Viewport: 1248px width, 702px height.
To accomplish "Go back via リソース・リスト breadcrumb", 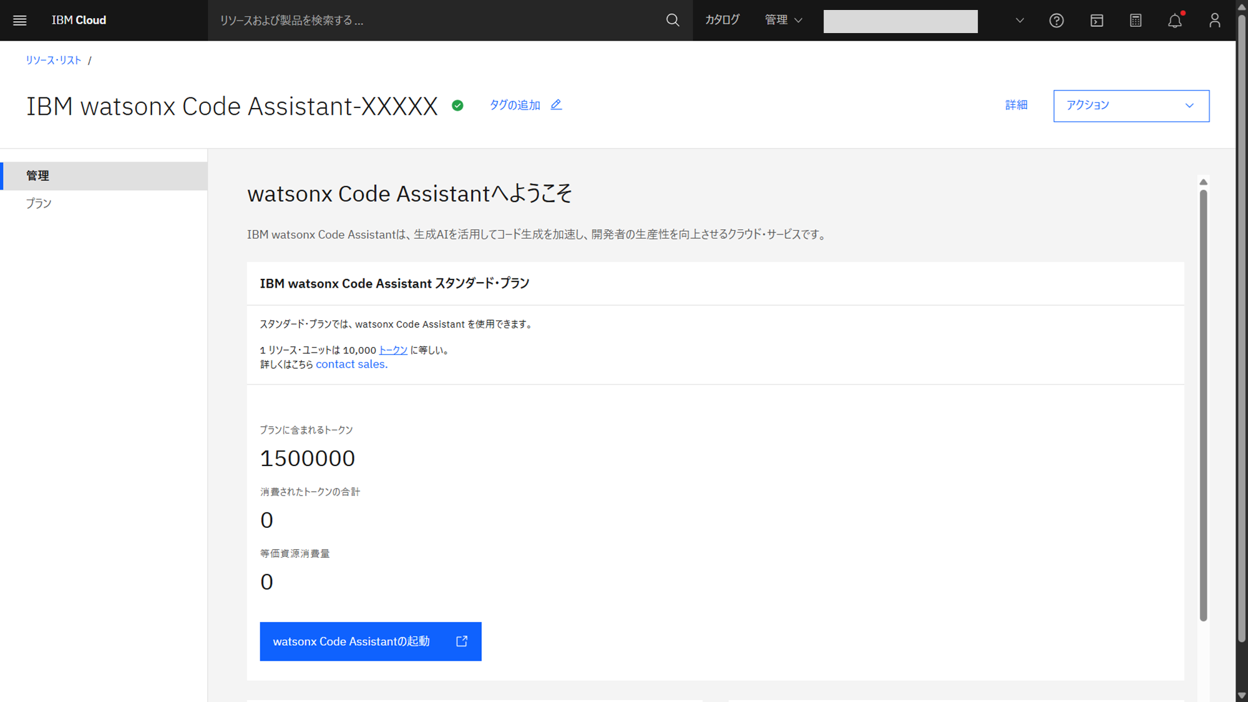I will pos(54,61).
